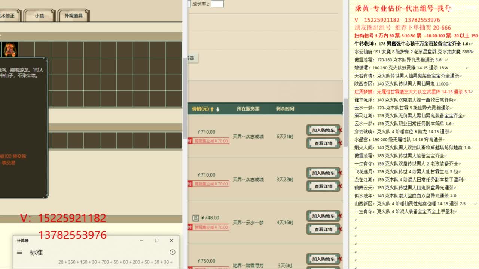This screenshot has height=269, width=479.
Task: View details of the ¥748.00 listing
Action: coord(323,229)
